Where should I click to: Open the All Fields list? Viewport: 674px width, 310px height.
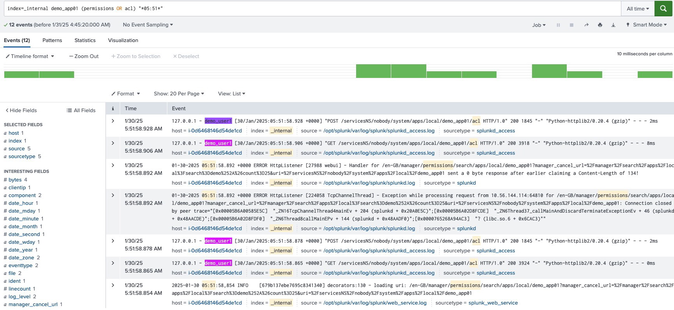81,110
